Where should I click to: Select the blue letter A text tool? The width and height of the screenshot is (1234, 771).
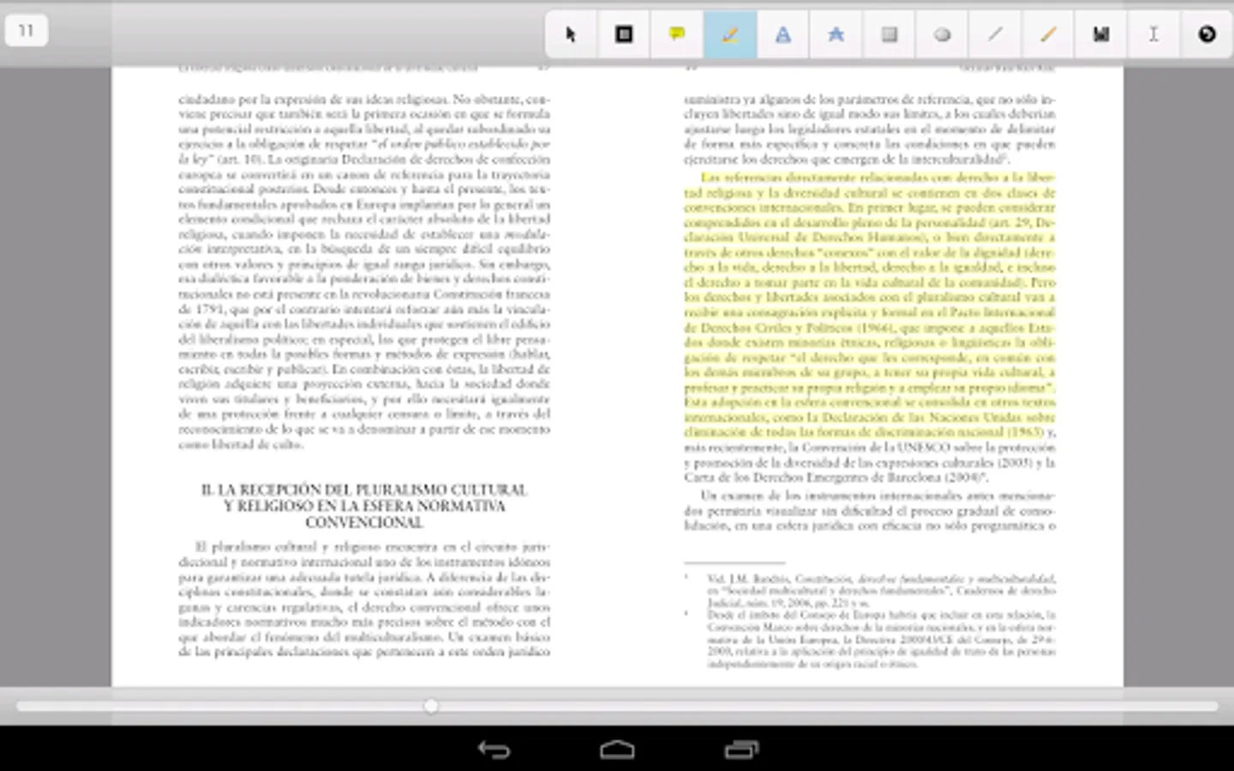[x=783, y=35]
